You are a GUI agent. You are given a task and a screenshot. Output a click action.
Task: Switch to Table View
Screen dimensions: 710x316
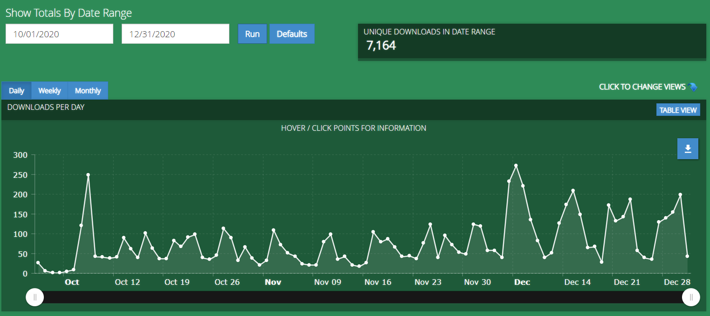click(678, 110)
